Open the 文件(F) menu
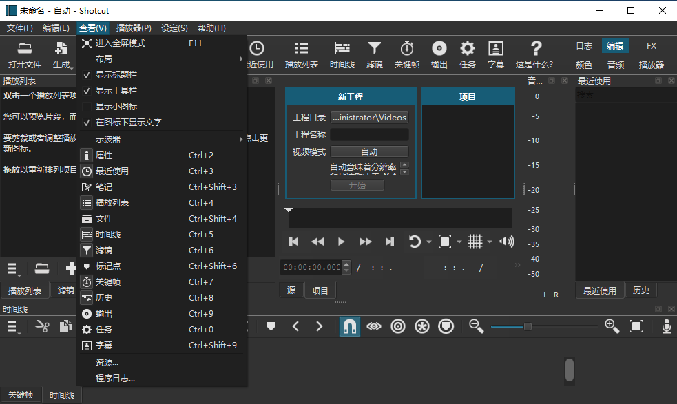Screen dimensions: 677x404 click(x=19, y=28)
